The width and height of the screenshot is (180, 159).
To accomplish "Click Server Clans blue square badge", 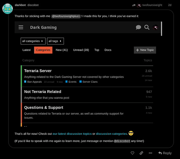I will (x=80, y=82).
